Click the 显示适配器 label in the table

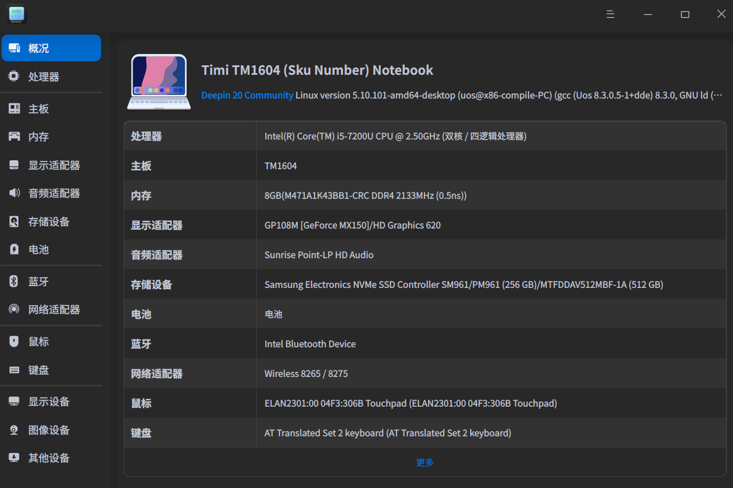tap(157, 225)
